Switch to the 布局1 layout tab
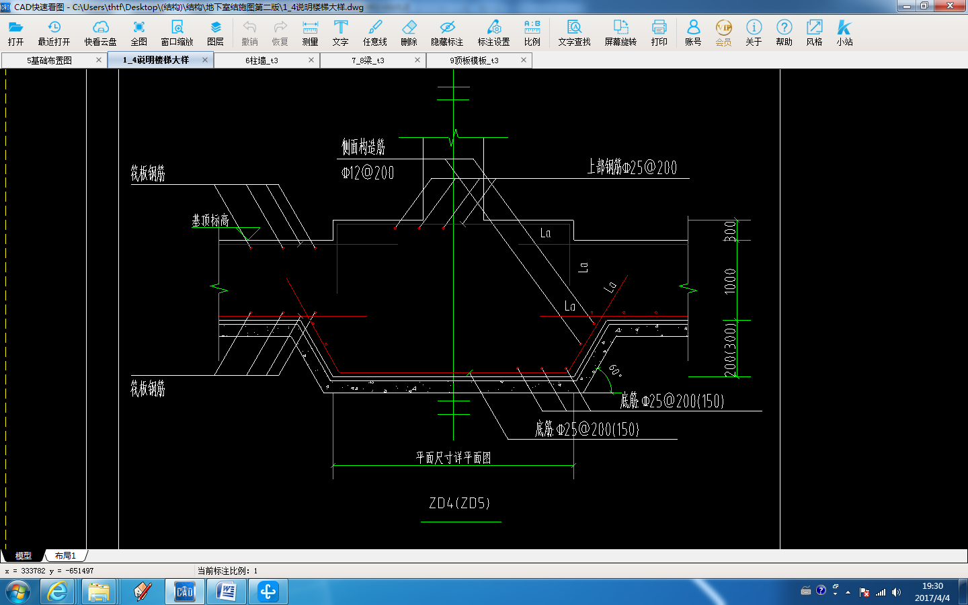This screenshot has width=968, height=605. coord(65,556)
